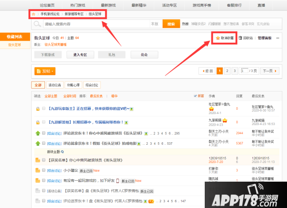Open 街头足球 in the 收藏列表 sidebar
Image resolution: width=287 pixels, height=208 pixels.
pos(14,45)
